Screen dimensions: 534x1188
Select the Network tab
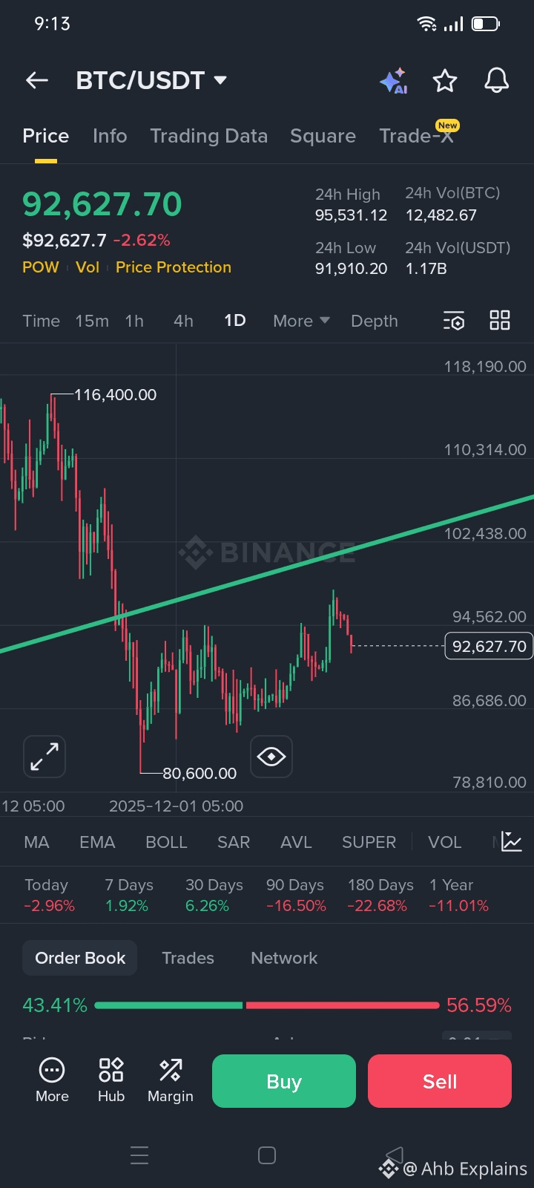(x=284, y=958)
